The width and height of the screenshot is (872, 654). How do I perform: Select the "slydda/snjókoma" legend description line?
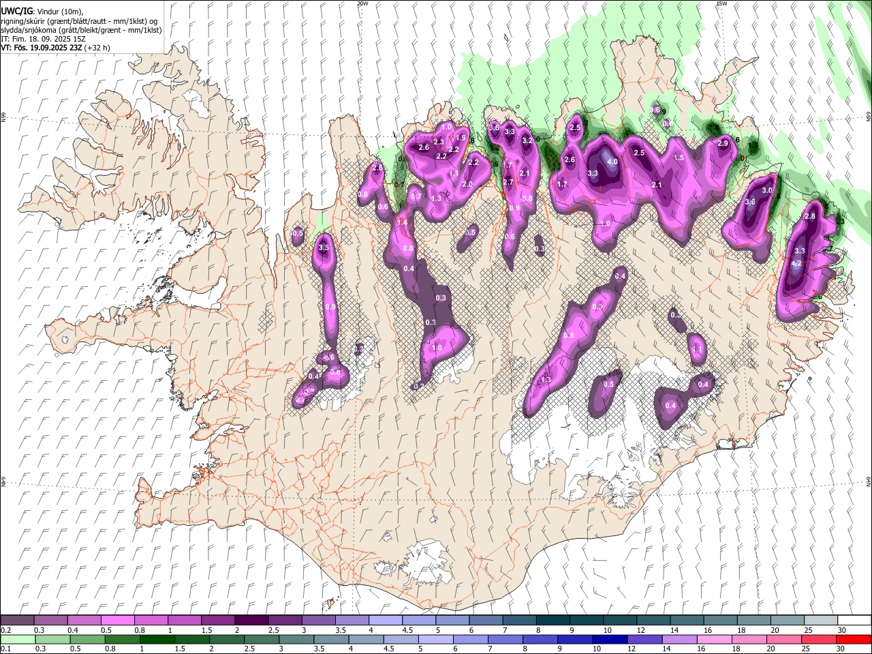81,30
